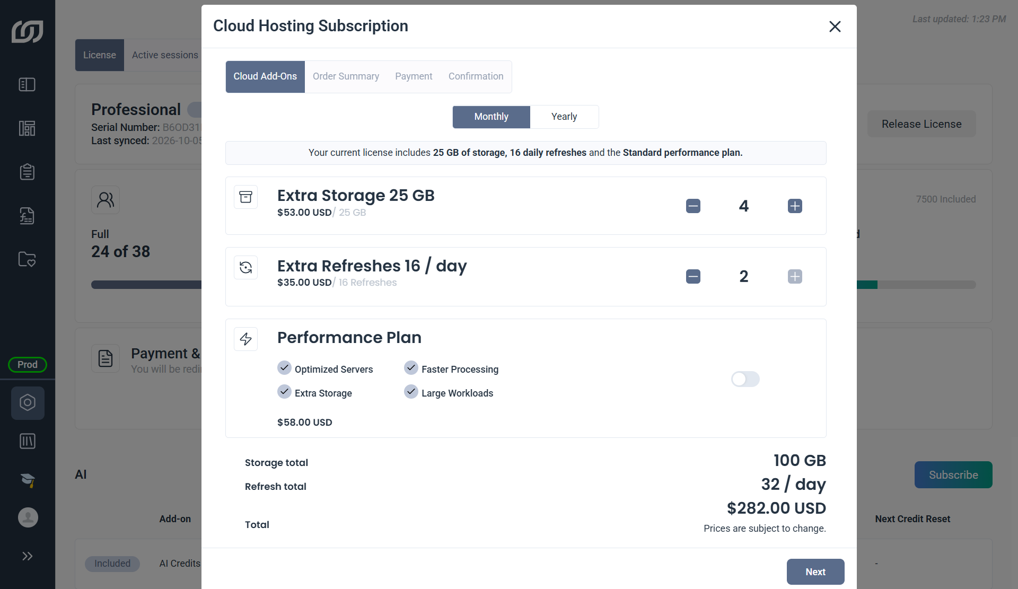Image resolution: width=1018 pixels, height=589 pixels.
Task: Click the $282.00 USD total amount
Action: (776, 508)
